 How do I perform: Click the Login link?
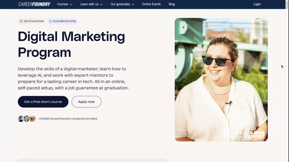tap(257, 4)
